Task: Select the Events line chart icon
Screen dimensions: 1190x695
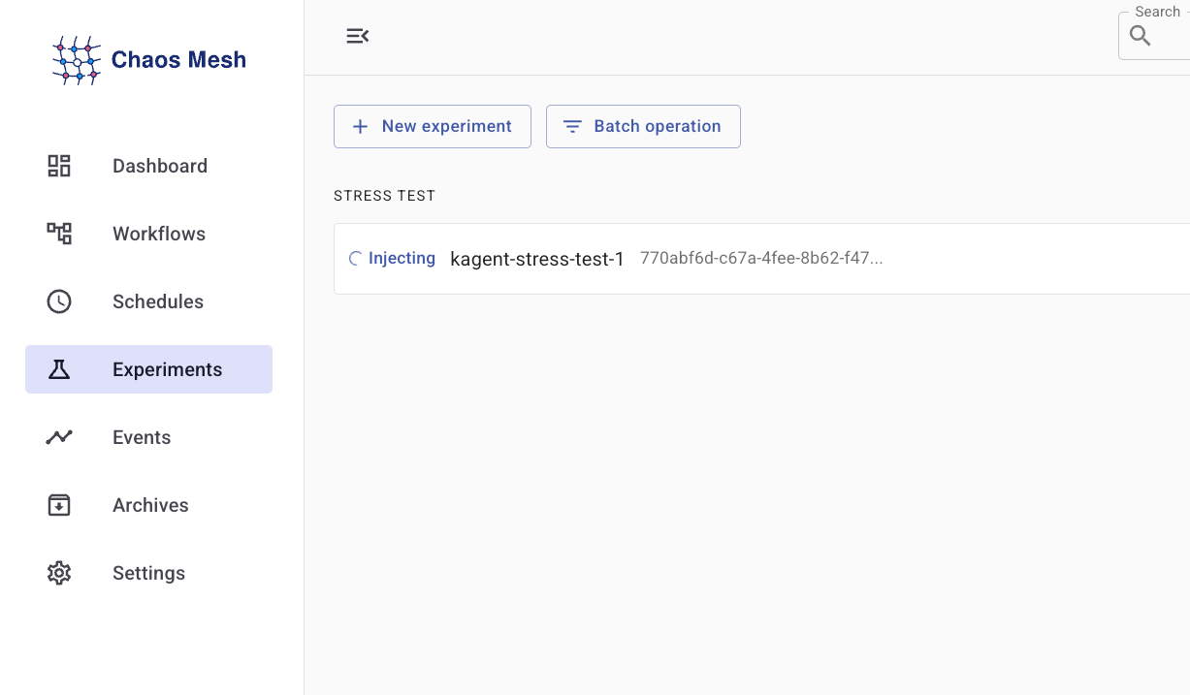Action: click(x=59, y=437)
